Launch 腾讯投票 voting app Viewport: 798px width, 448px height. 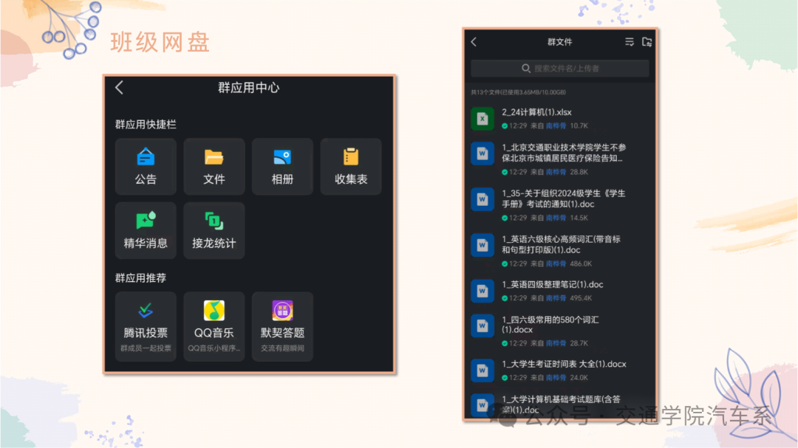tap(146, 325)
